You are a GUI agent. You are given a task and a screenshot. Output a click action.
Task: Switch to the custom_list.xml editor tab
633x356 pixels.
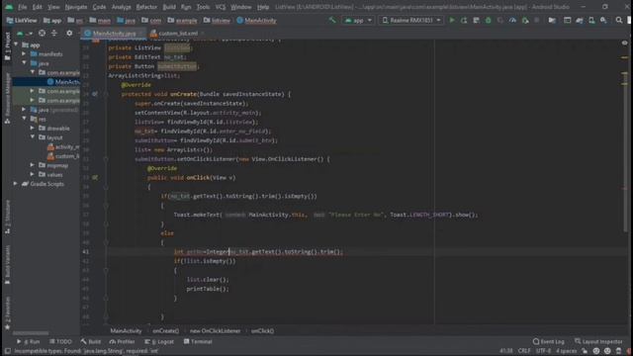(x=176, y=33)
